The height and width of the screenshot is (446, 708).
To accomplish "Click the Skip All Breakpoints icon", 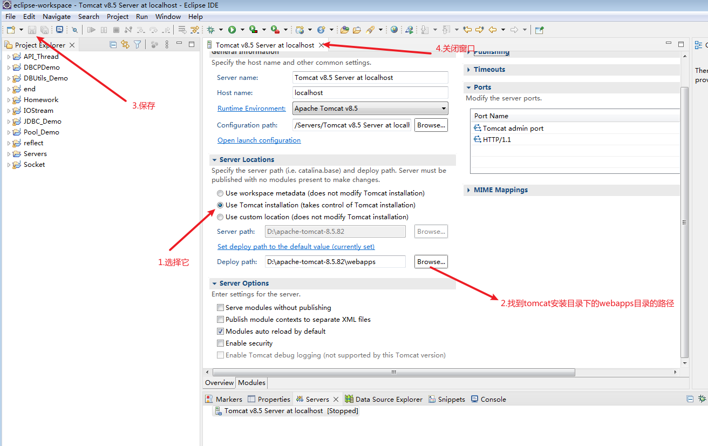I will [x=74, y=30].
